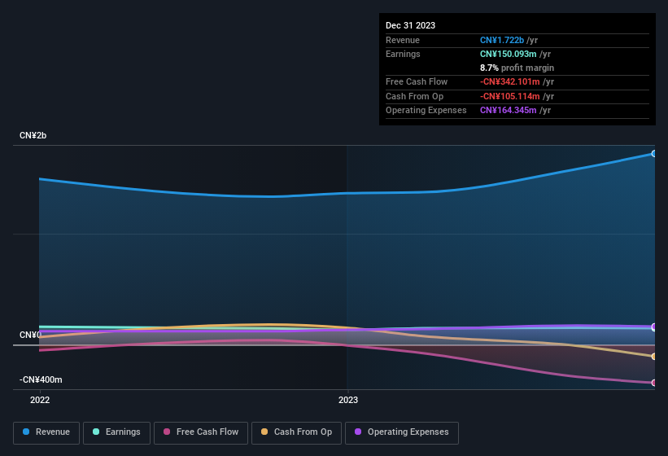Click the Operating Expenses tooltip label
Screen dimensions: 668x456
tap(426, 111)
